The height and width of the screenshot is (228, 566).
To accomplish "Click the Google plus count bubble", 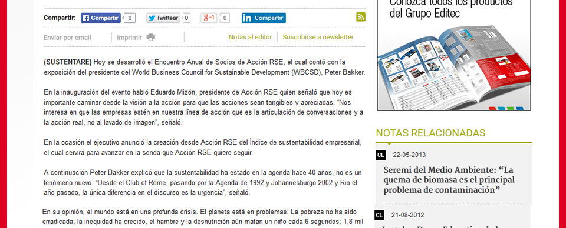I will pos(224,18).
